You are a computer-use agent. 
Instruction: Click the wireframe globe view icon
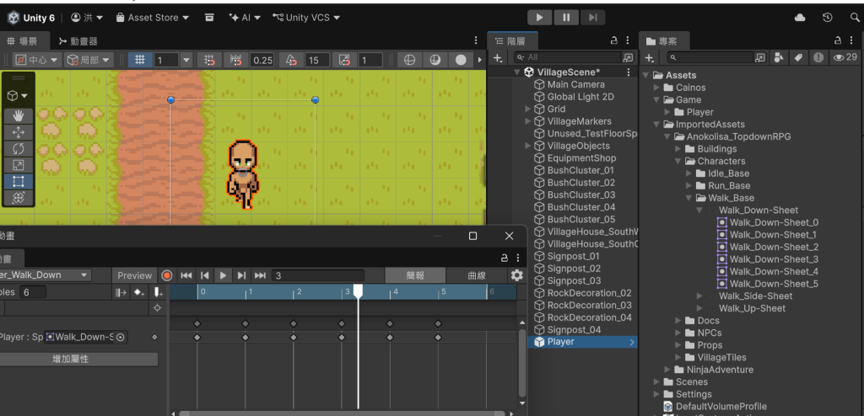click(409, 60)
